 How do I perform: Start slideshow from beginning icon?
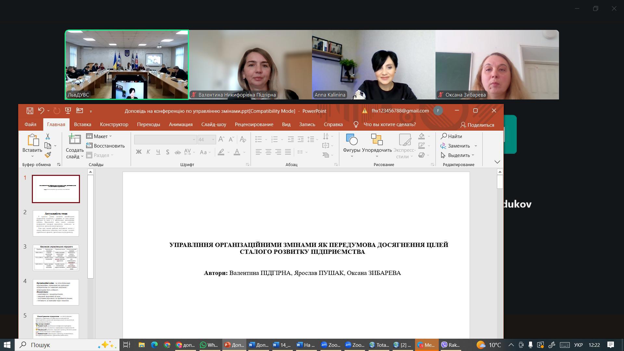(x=68, y=111)
